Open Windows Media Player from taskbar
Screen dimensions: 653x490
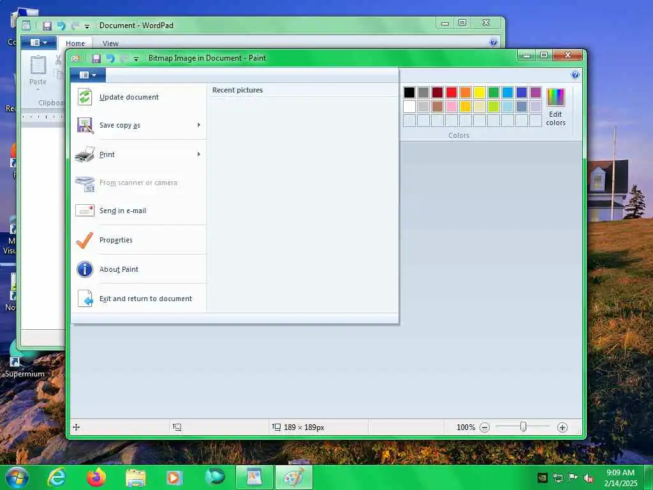click(174, 478)
